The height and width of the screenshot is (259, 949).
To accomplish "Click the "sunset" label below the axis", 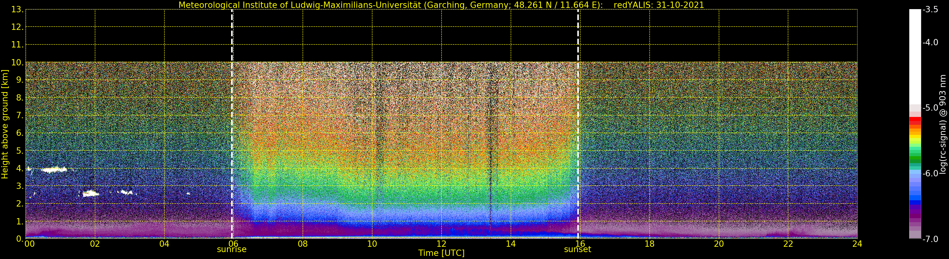I will [577, 250].
